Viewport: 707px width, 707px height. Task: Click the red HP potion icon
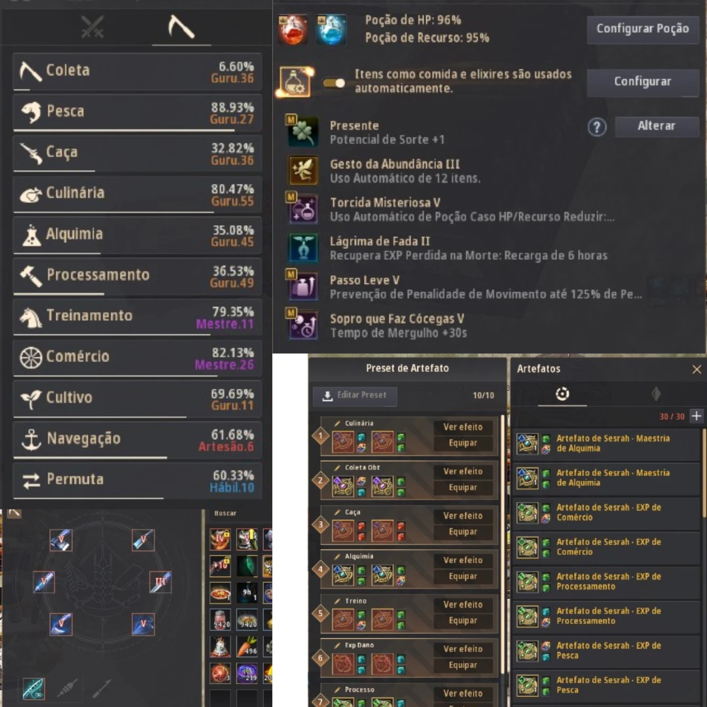(293, 29)
